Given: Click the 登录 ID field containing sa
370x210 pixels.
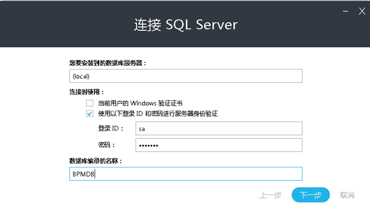Looking at the screenshot, I should pyautogui.click(x=219, y=129).
